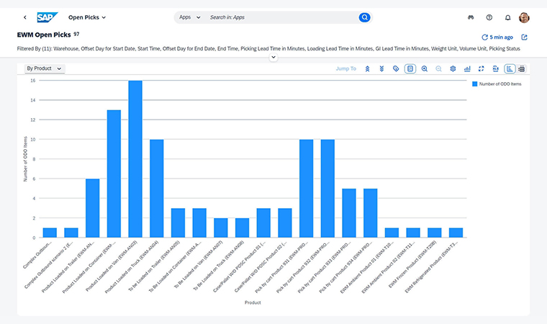The image size is (547, 324).
Task: Open the notifications bell
Action: point(507,17)
